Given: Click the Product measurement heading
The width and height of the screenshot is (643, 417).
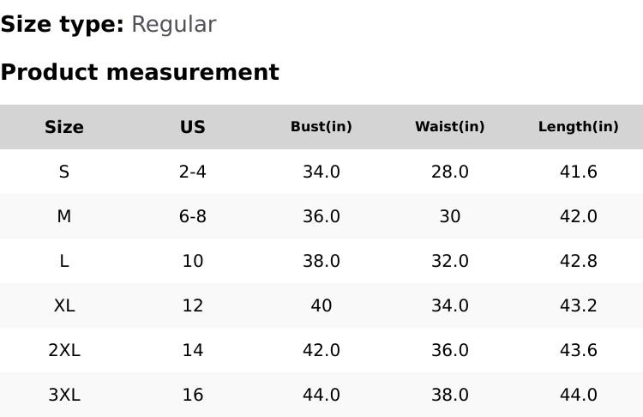Looking at the screenshot, I should [140, 72].
